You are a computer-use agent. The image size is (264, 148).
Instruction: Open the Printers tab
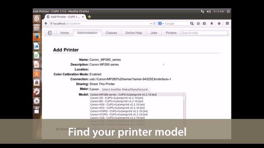pos(171,33)
